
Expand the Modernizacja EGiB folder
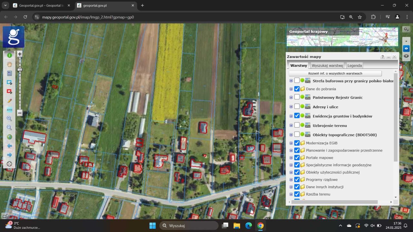coord(291,143)
